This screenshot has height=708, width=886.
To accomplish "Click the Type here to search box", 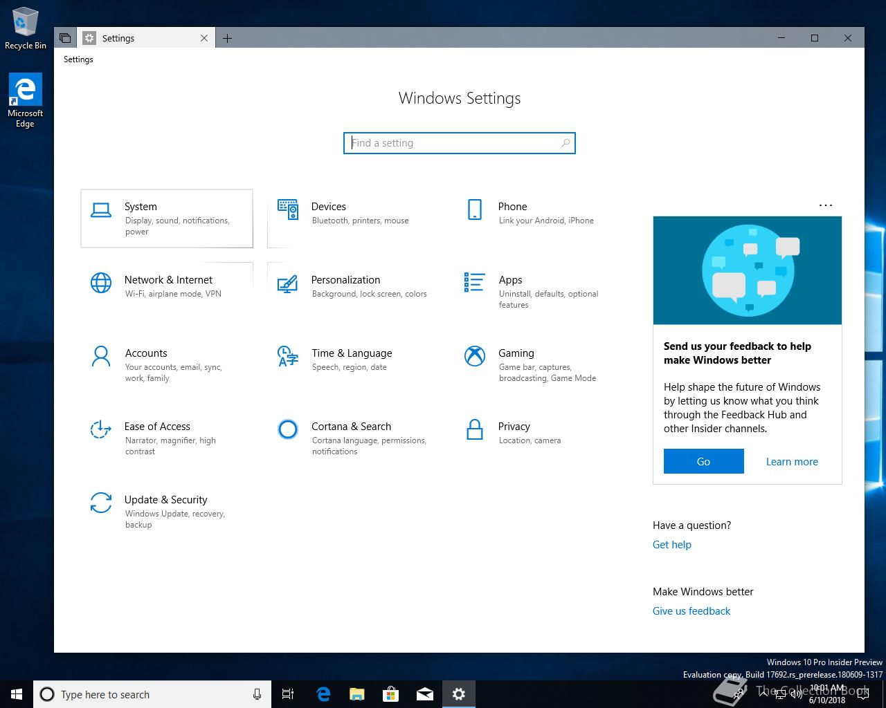I will (x=151, y=694).
